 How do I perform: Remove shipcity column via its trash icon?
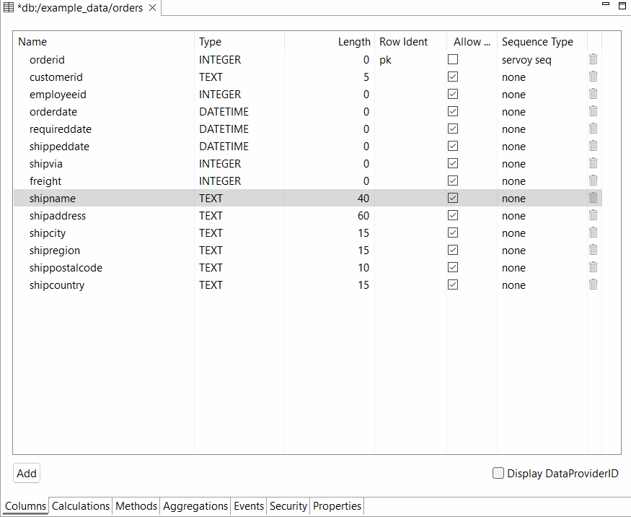(593, 233)
